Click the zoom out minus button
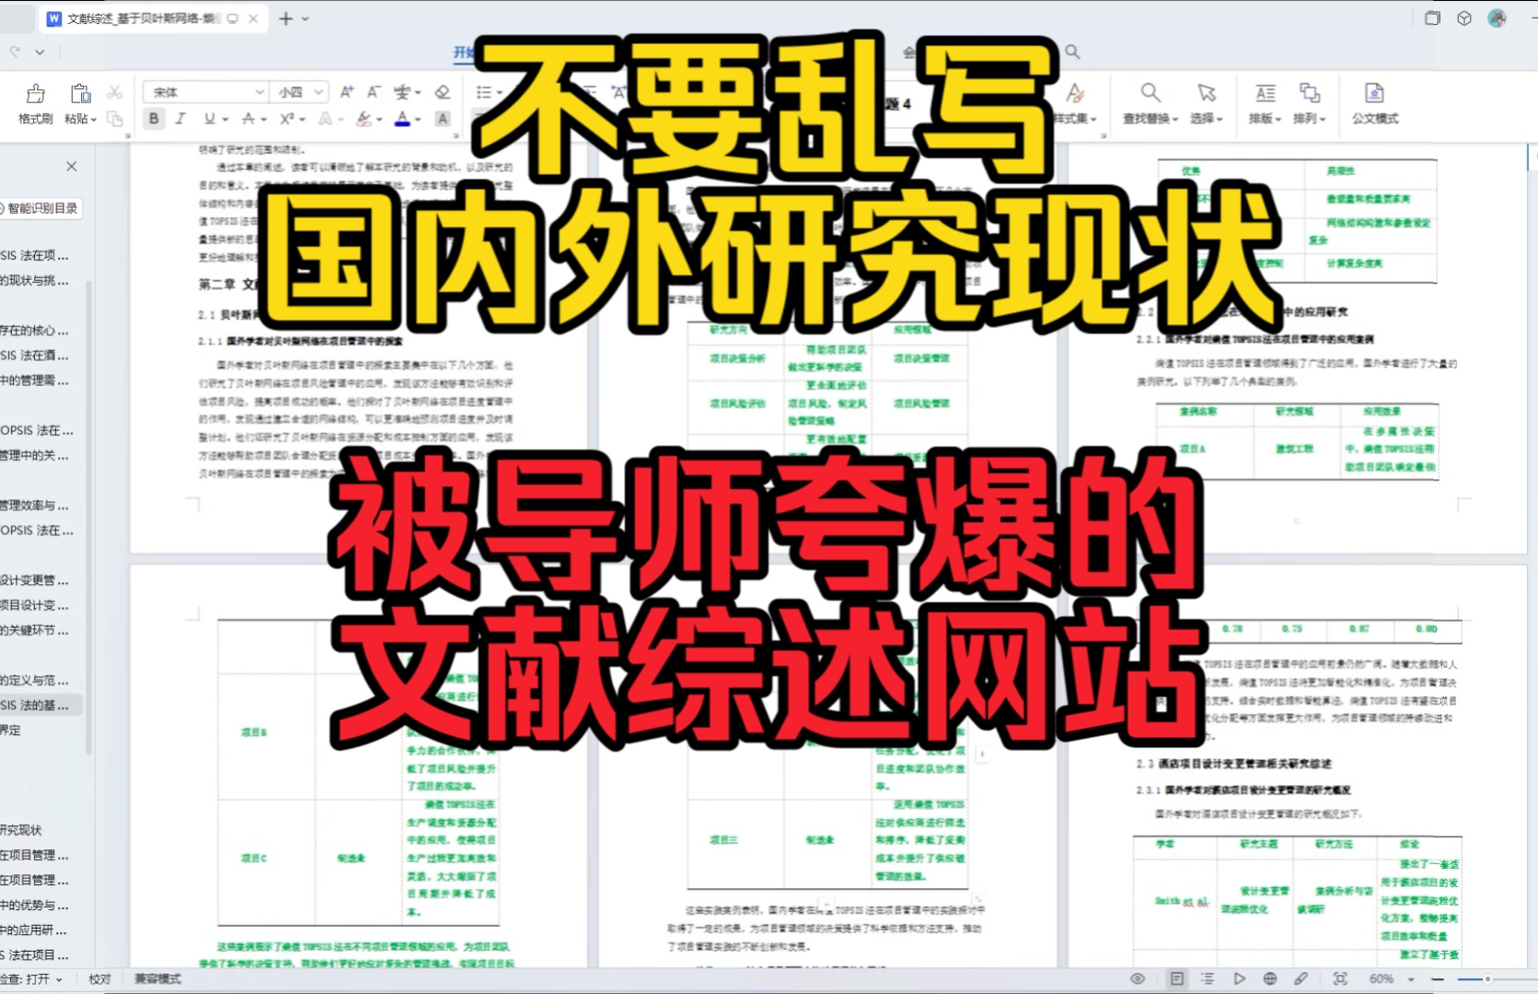 pos(1438,979)
